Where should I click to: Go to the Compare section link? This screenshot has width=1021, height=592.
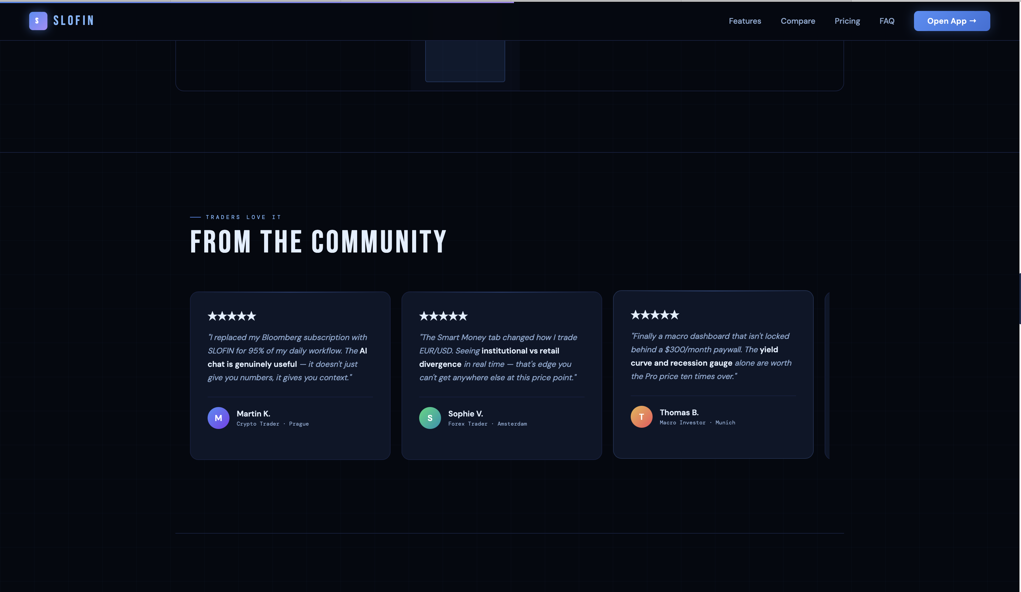797,21
